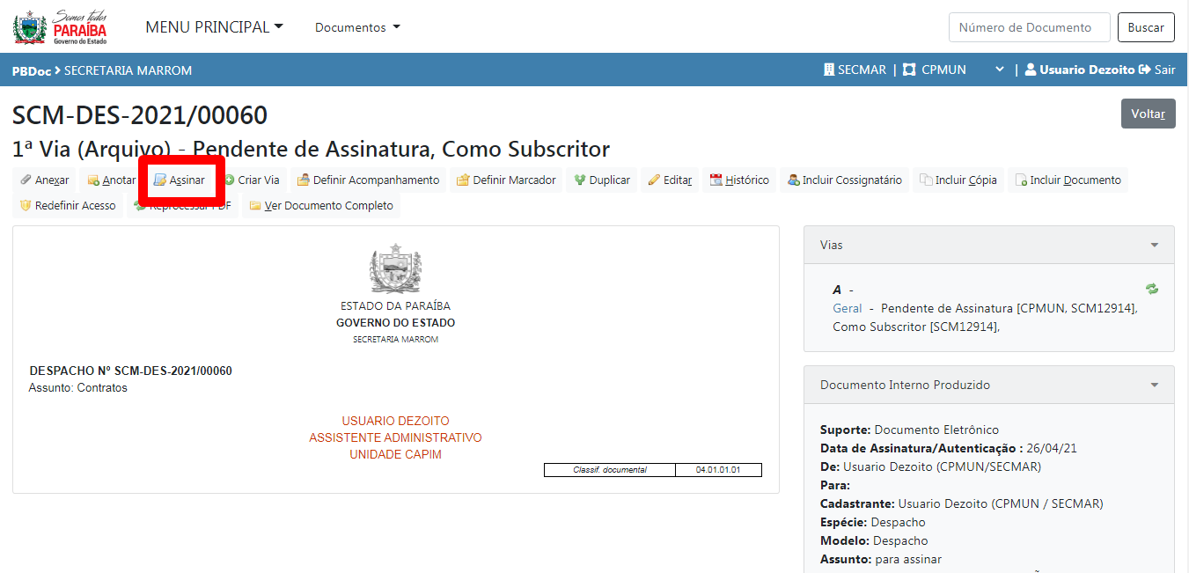Open Ver Documento Completo

point(320,206)
